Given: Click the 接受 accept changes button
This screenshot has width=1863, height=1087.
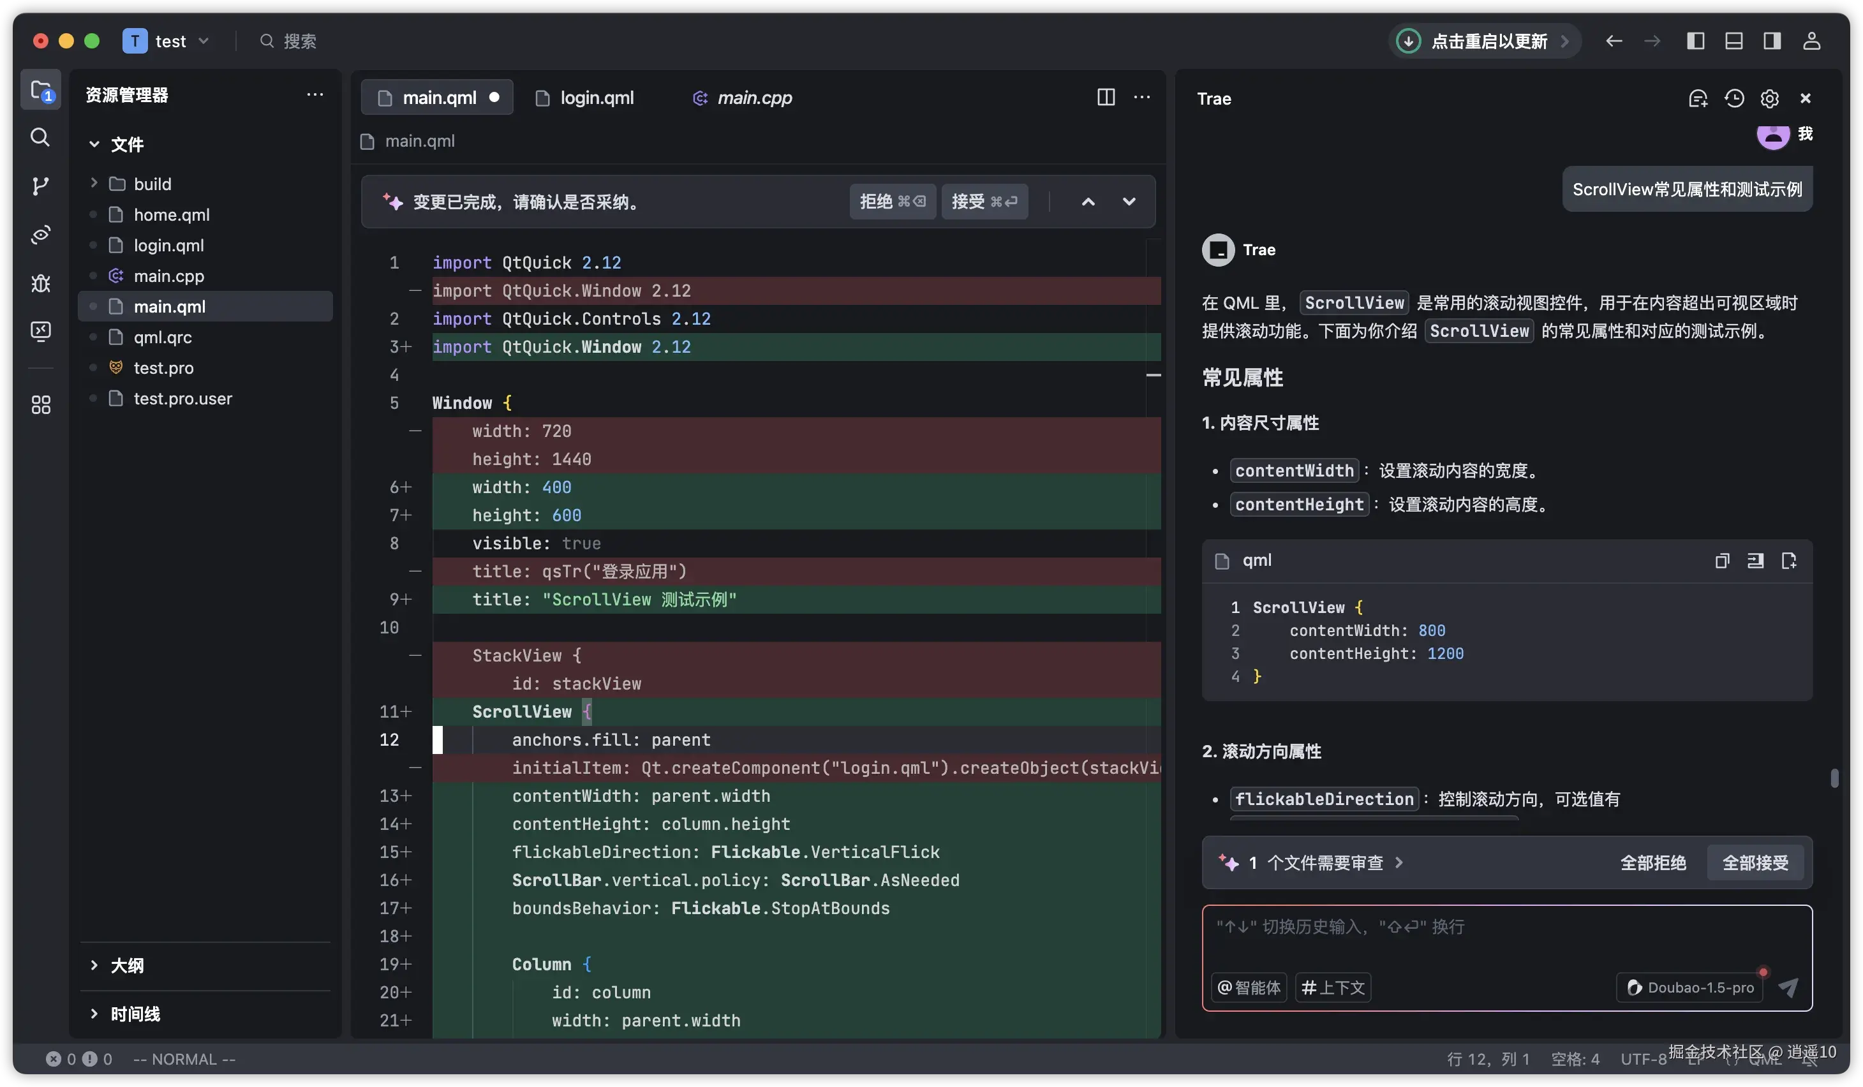Looking at the screenshot, I should [983, 202].
